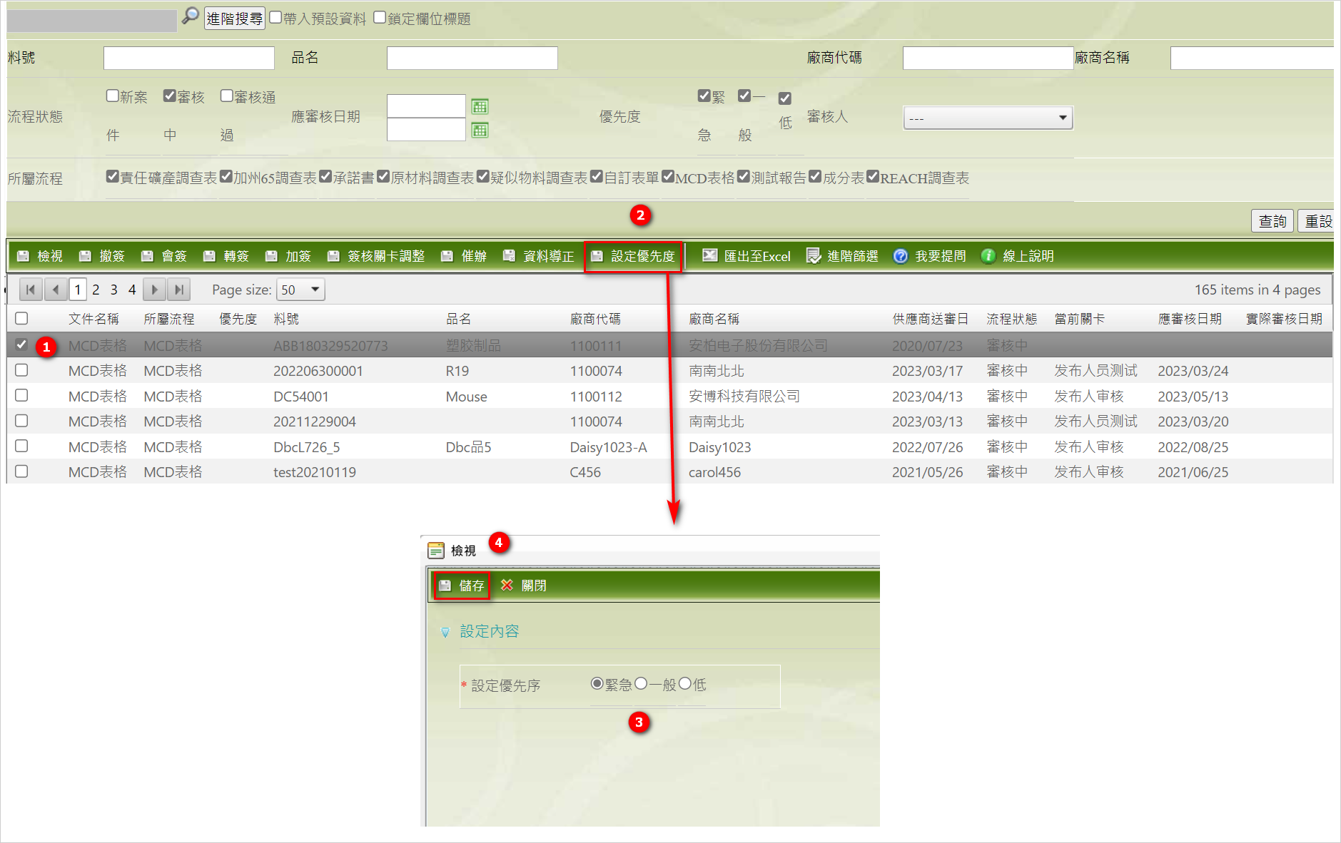Click the 我要提問 help icon

coord(901,256)
